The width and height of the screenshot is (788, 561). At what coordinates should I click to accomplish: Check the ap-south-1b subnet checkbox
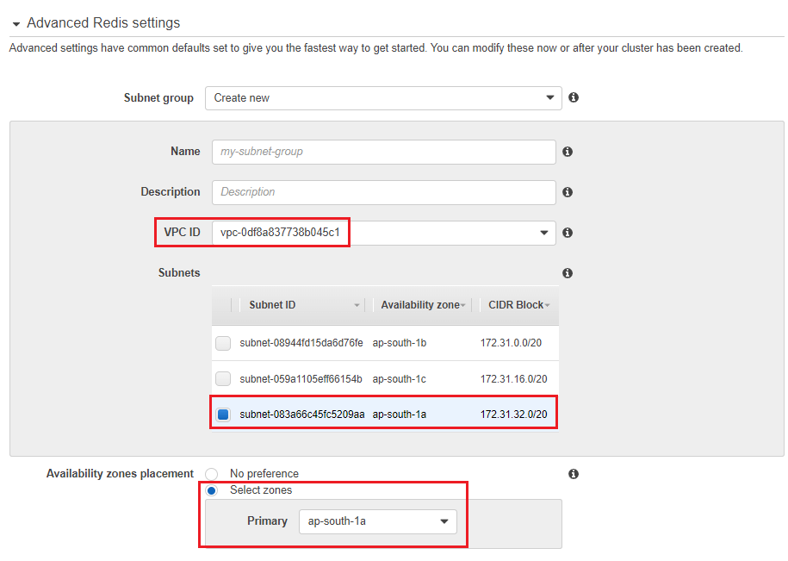coord(223,343)
